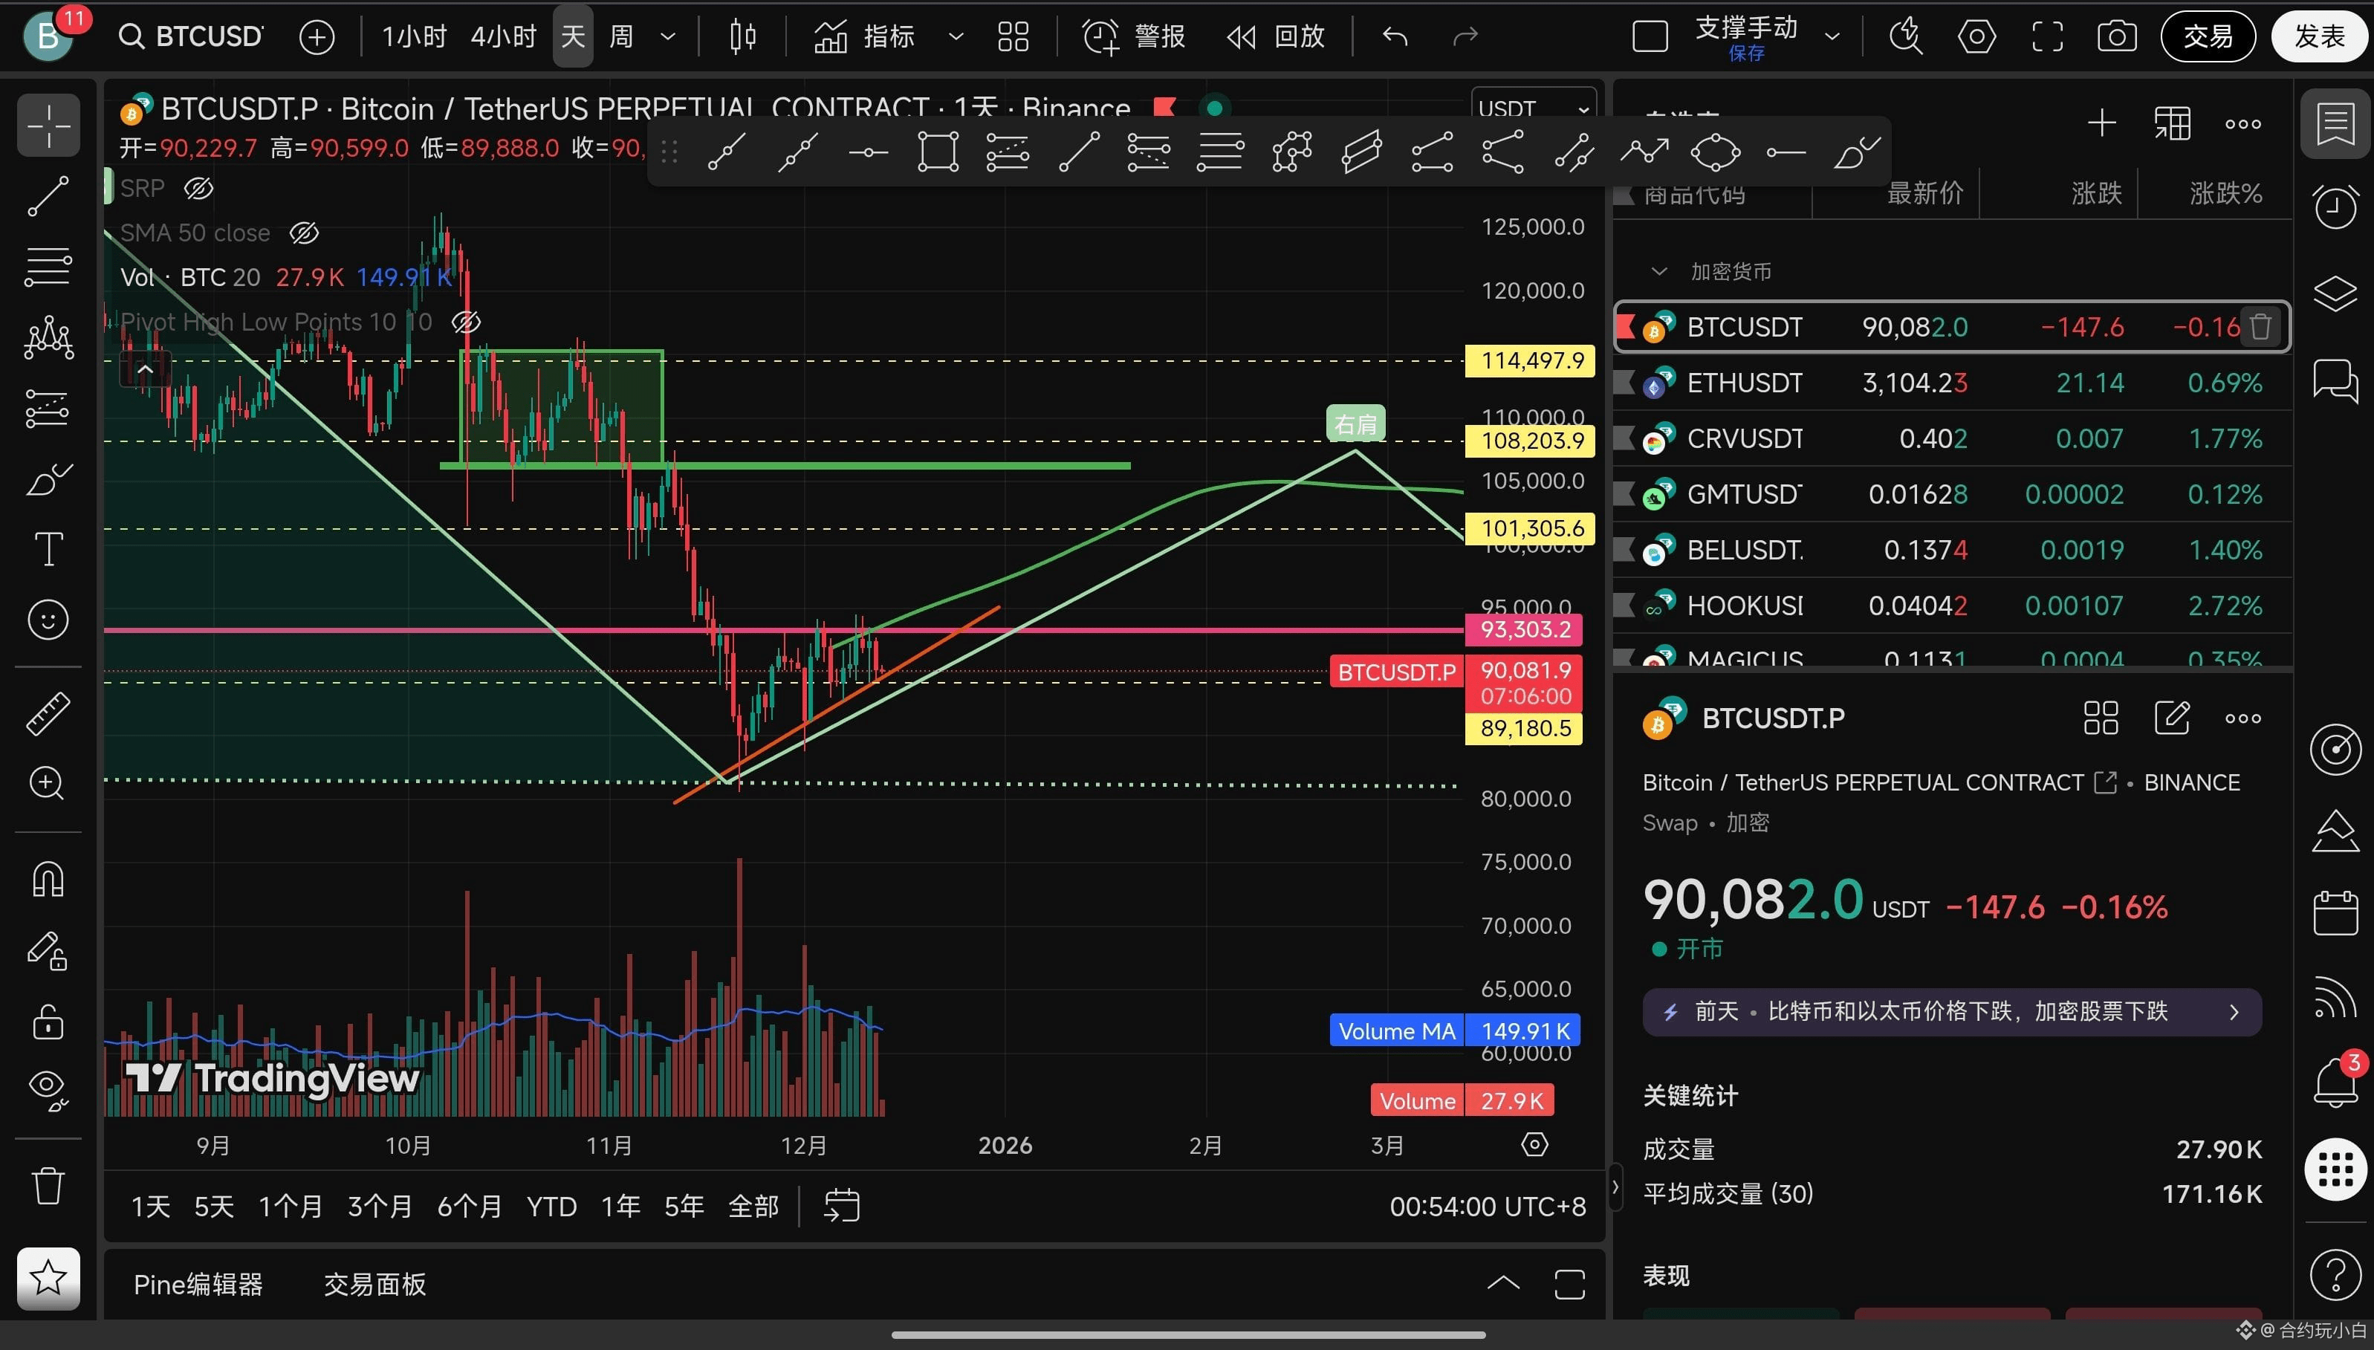
Task: Start 回放 bar replay
Action: point(1276,37)
